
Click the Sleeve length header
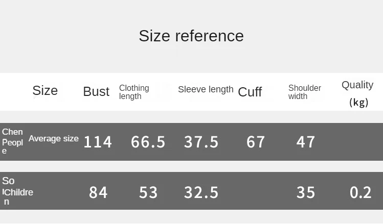206,89
